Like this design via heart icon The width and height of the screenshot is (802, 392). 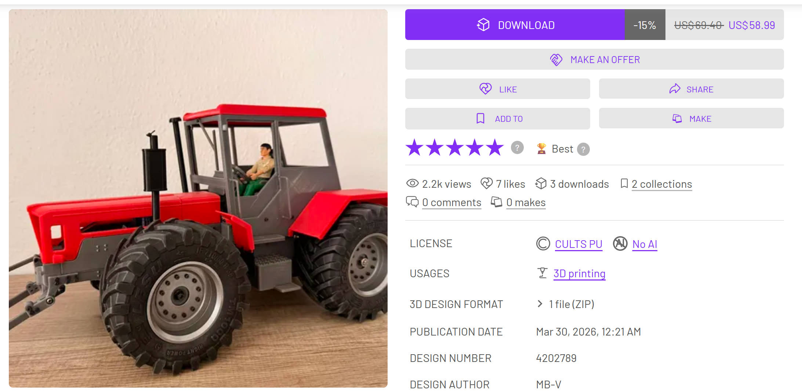click(486, 89)
